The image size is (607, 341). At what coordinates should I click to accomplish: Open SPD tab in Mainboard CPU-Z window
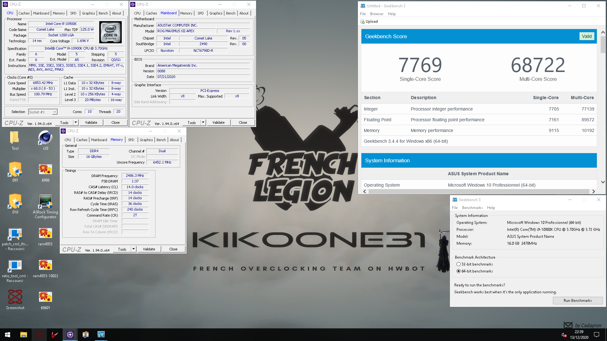[x=200, y=13]
